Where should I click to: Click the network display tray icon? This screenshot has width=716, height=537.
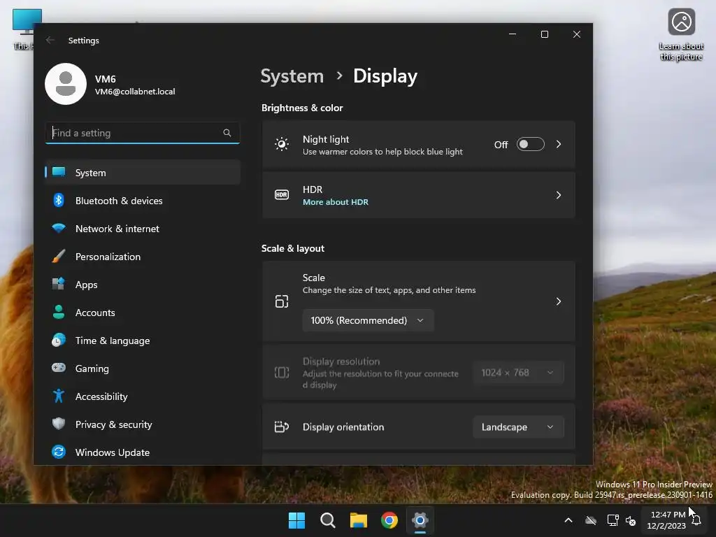point(613,520)
